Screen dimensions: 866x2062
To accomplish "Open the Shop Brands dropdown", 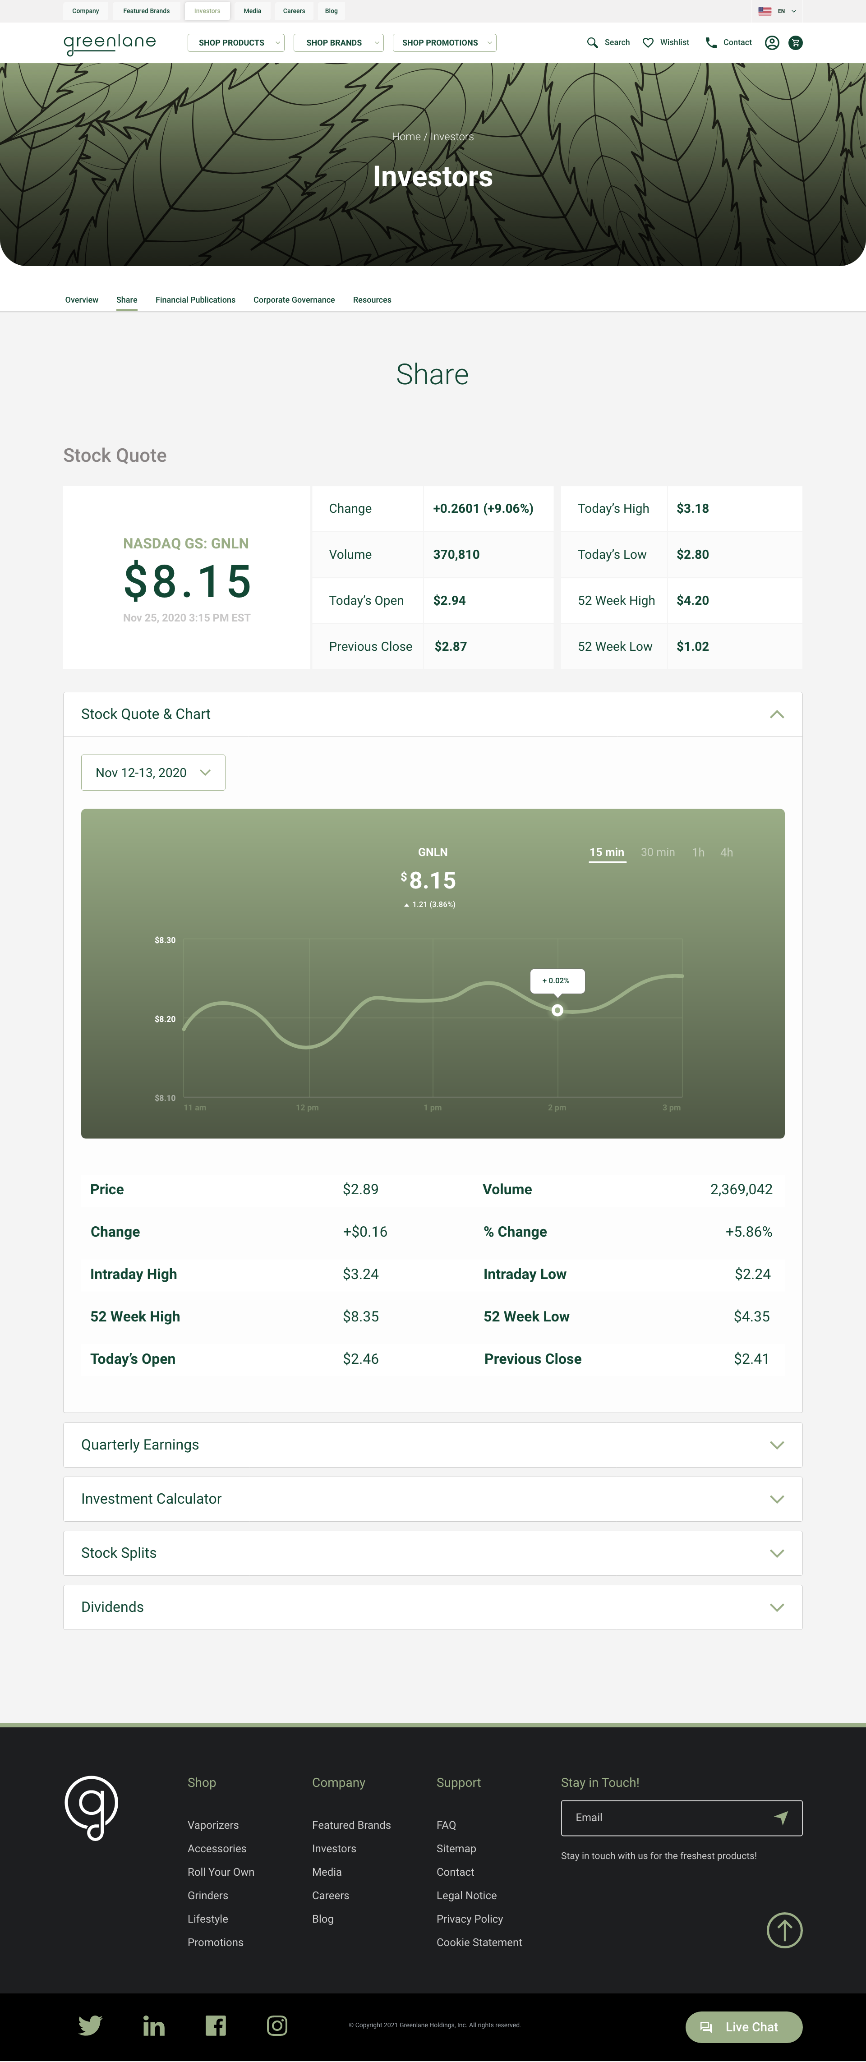I will [x=339, y=42].
